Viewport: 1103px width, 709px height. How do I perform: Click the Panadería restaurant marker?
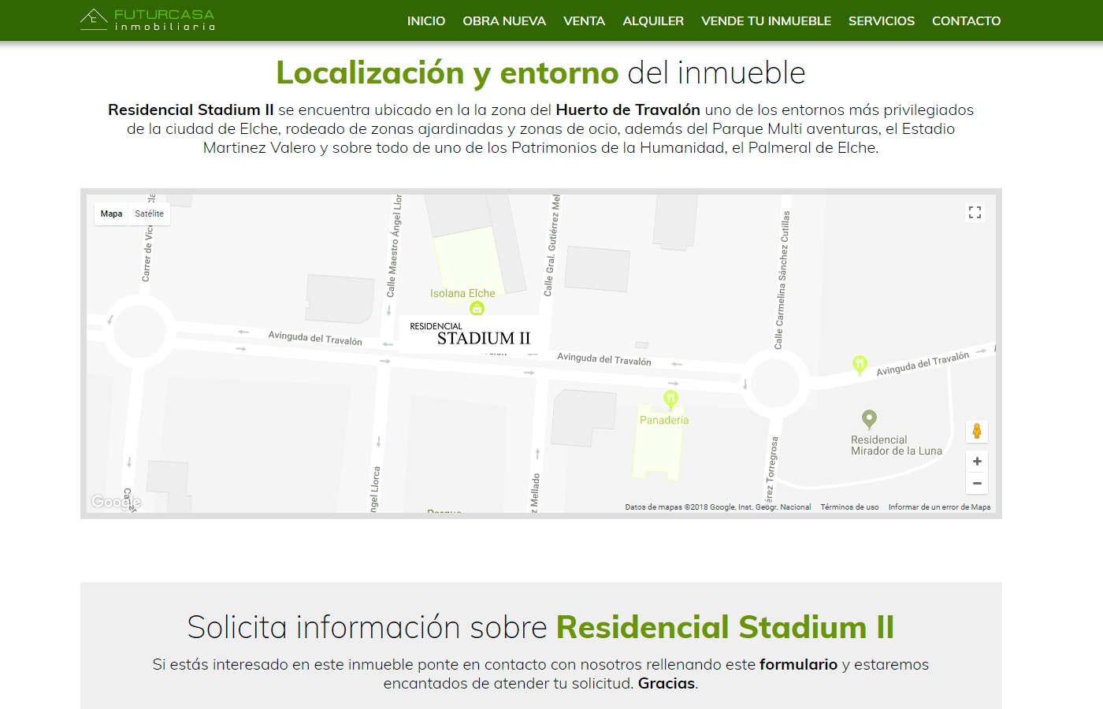pyautogui.click(x=670, y=399)
